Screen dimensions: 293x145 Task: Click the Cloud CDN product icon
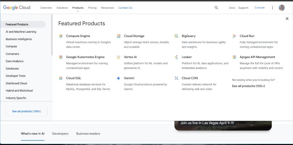(x=176, y=78)
